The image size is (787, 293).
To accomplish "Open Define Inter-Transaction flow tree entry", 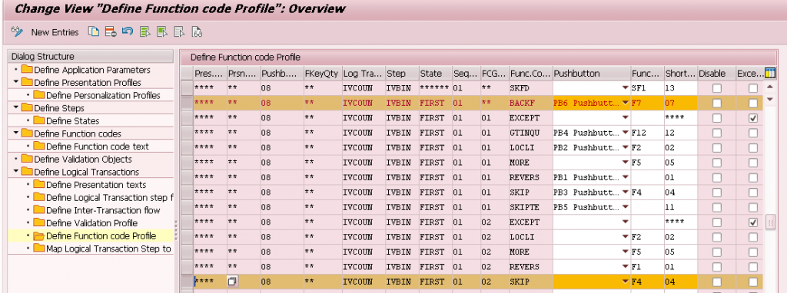I will click(x=103, y=210).
